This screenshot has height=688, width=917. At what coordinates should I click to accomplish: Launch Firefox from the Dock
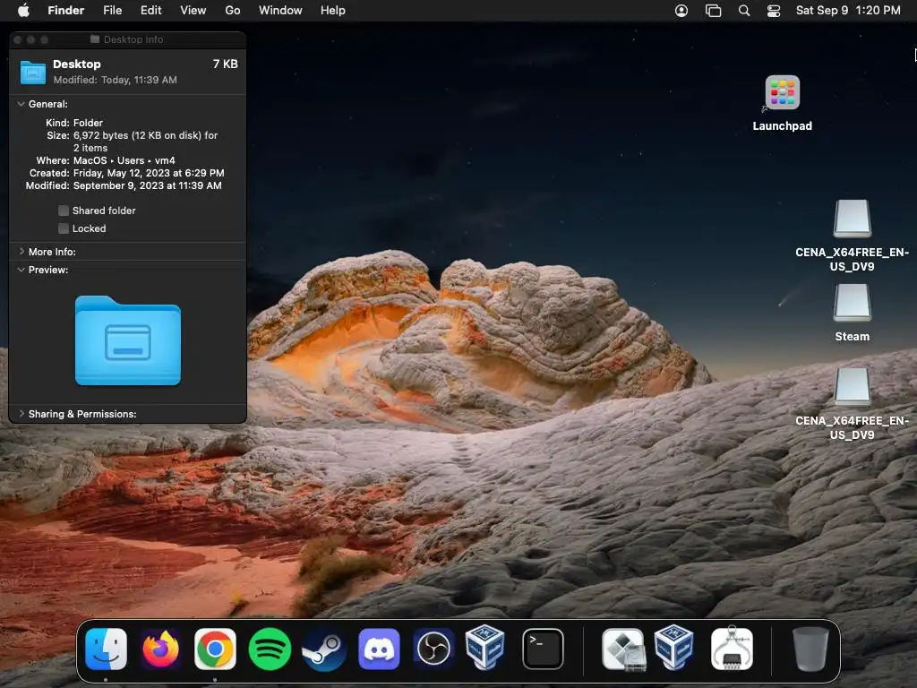(160, 649)
